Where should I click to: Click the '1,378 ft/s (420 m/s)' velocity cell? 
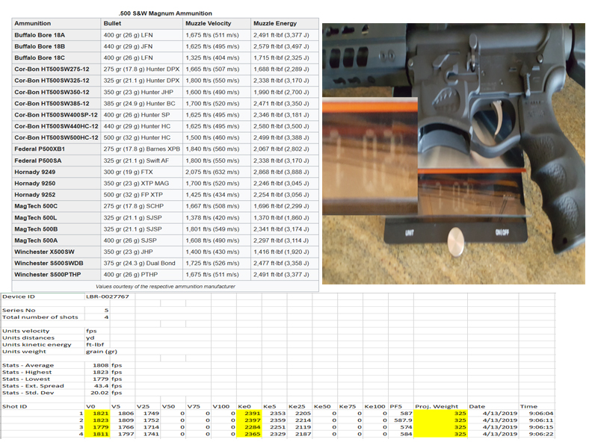217,218
